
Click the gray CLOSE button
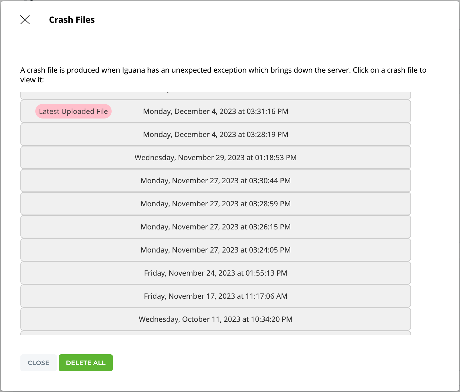38,363
